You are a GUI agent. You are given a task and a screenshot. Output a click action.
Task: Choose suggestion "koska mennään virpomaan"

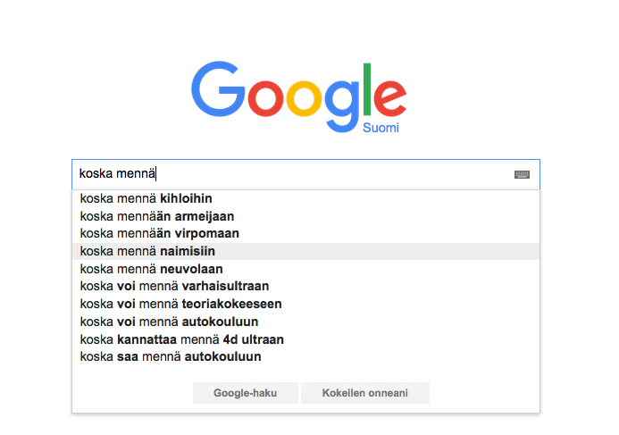click(x=305, y=233)
